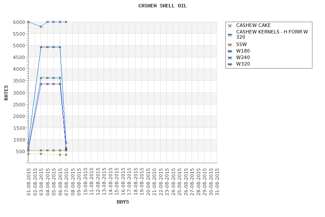
Task: Click the W240 data point on 05-08-2015
Action: 53,78
